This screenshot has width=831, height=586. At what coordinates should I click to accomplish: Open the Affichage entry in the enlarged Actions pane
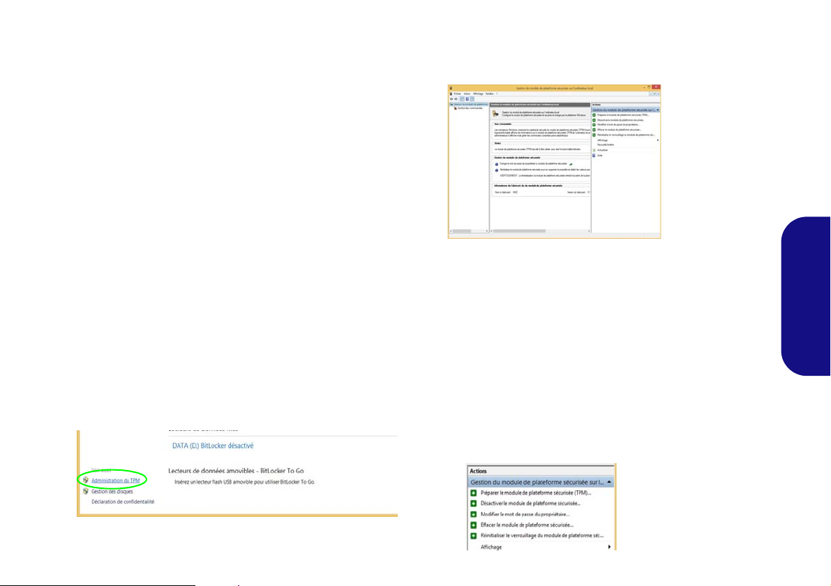491,547
